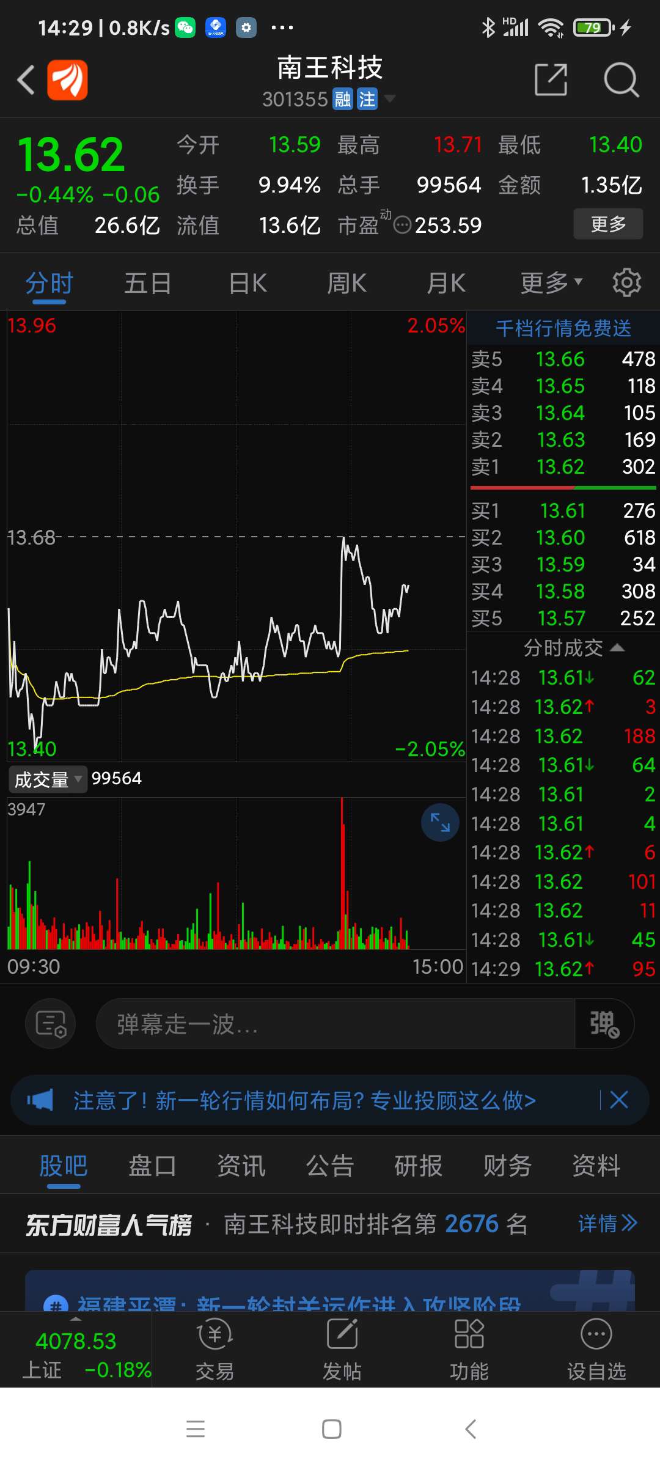Close the advisor banner with X
This screenshot has width=660, height=1467.
[x=619, y=1100]
